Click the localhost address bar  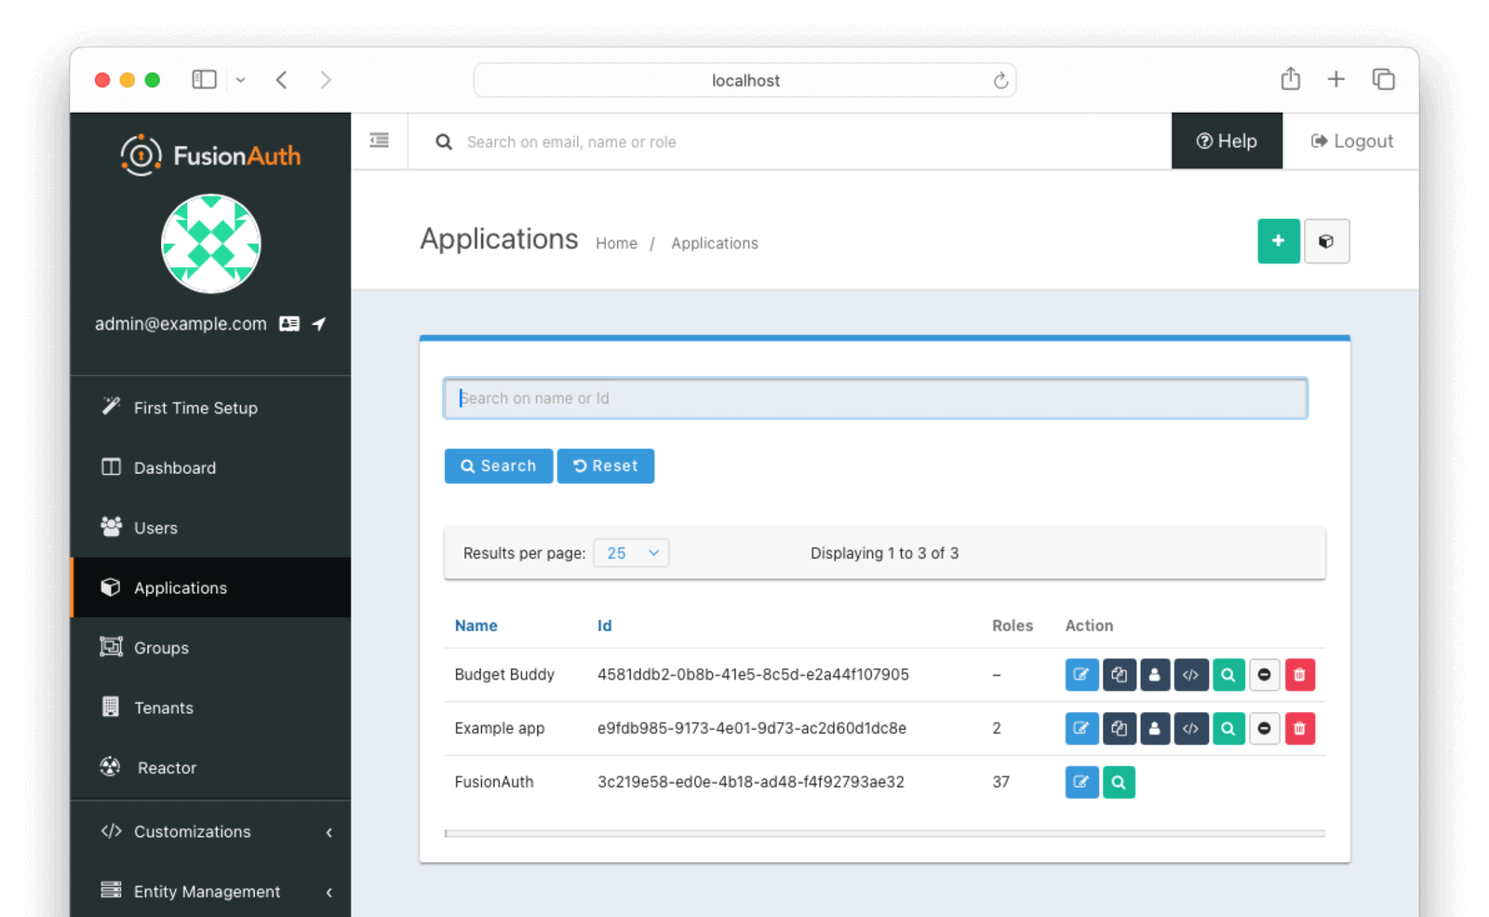(744, 80)
